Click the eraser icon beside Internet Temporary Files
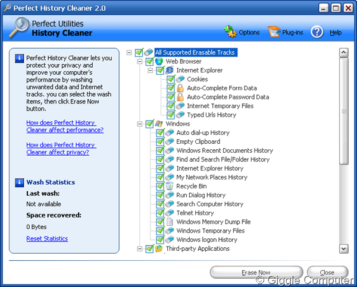 coord(180,106)
